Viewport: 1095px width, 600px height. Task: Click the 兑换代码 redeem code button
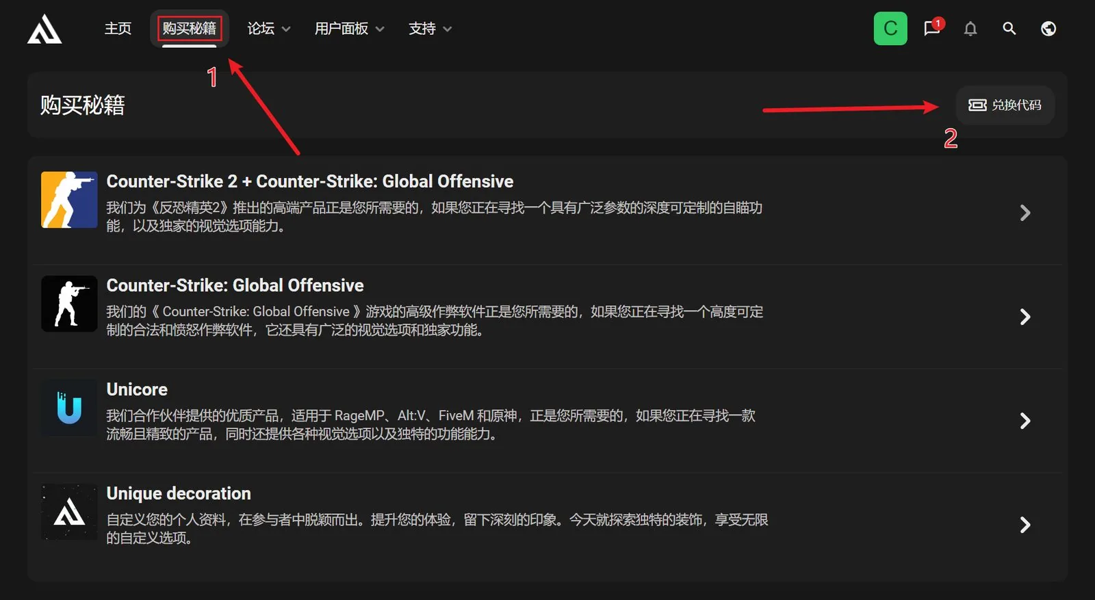(1005, 105)
